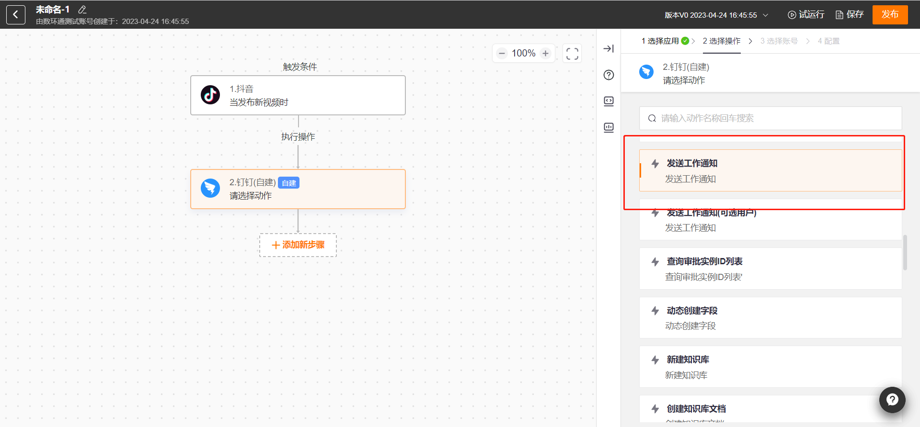Image resolution: width=920 pixels, height=427 pixels.
Task: Open the help question-mark icon in sidebar
Action: tap(609, 75)
